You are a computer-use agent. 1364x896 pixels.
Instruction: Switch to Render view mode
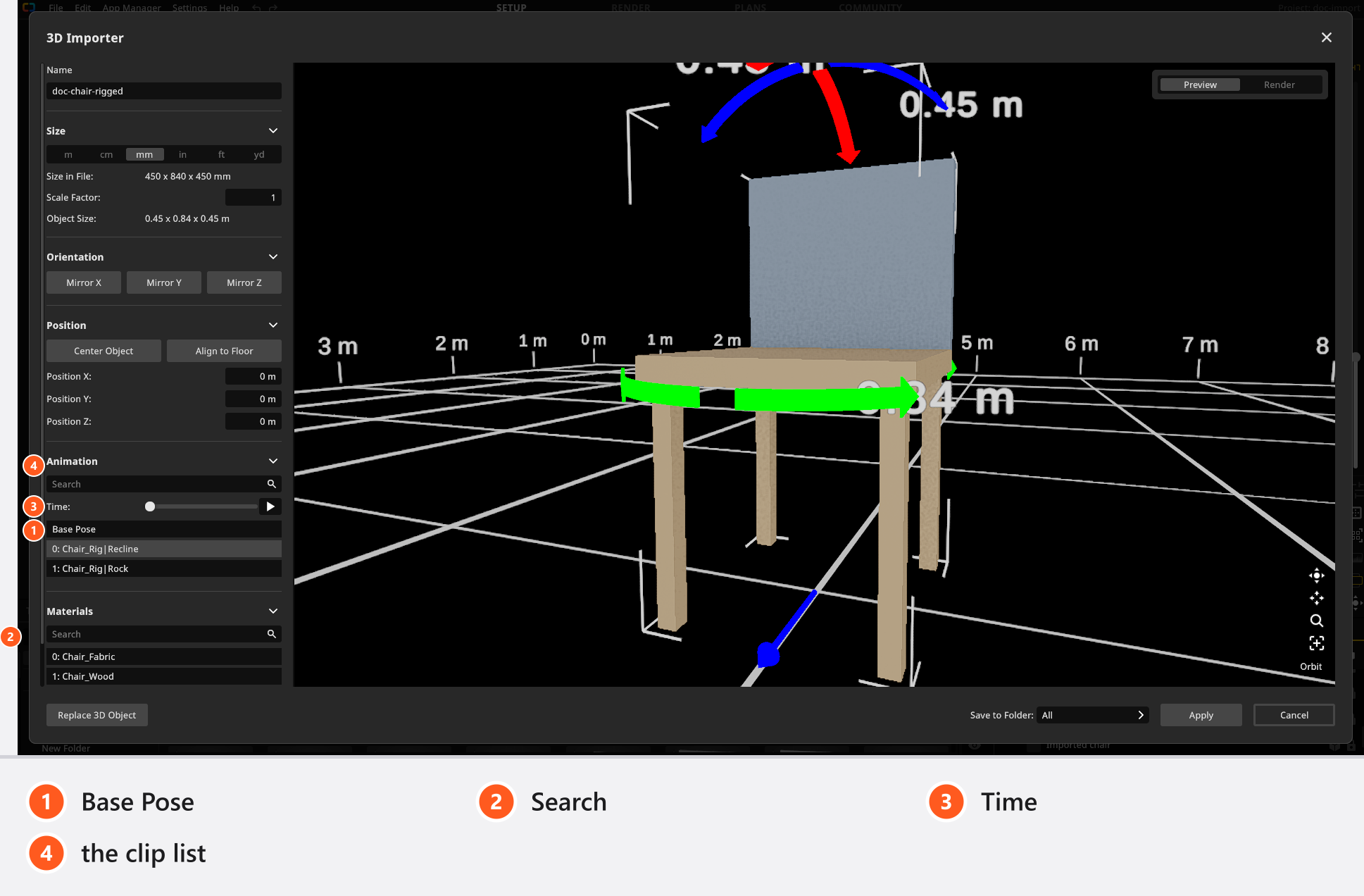point(1279,85)
